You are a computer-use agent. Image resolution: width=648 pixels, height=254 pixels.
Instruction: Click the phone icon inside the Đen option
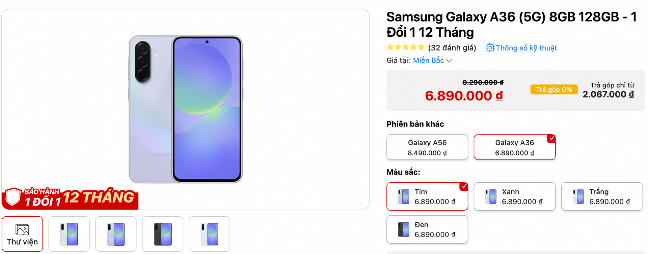(404, 229)
